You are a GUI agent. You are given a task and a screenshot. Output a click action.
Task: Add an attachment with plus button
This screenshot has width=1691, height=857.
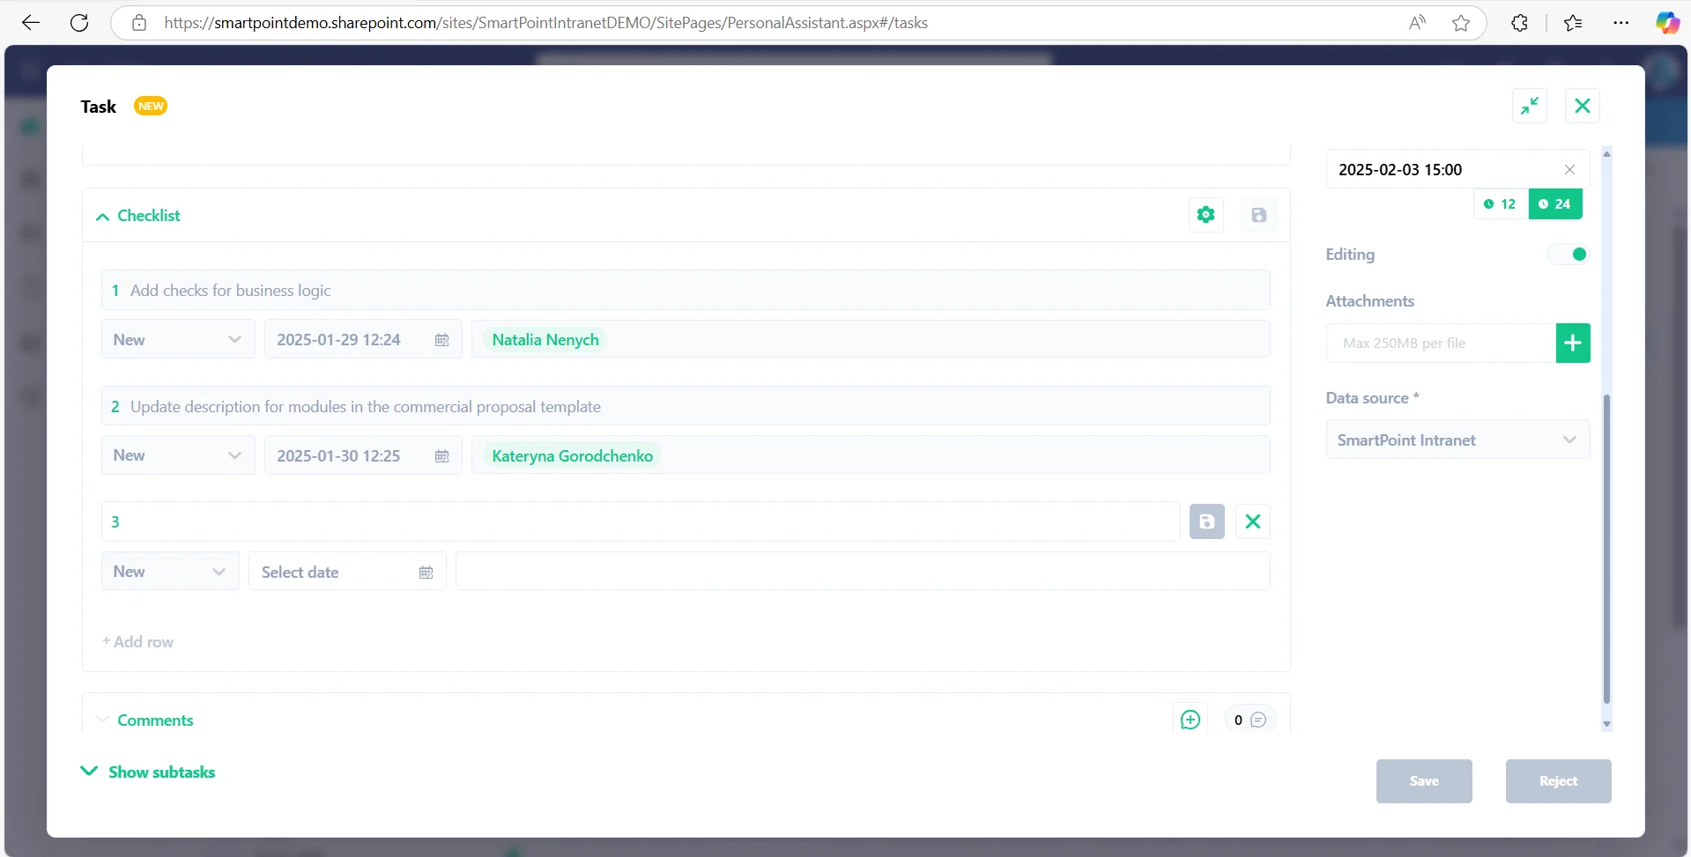(1573, 343)
